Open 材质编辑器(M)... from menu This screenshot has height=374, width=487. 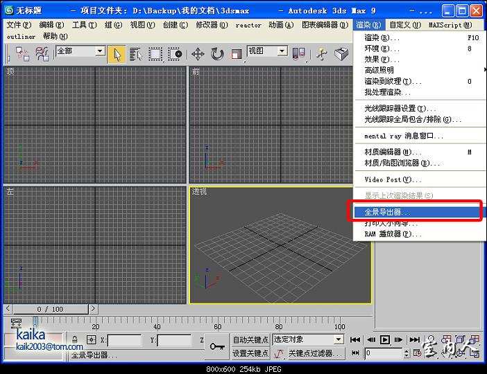click(x=420, y=152)
